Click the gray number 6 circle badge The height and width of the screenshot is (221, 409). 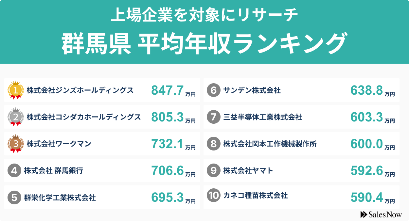pyautogui.click(x=213, y=90)
